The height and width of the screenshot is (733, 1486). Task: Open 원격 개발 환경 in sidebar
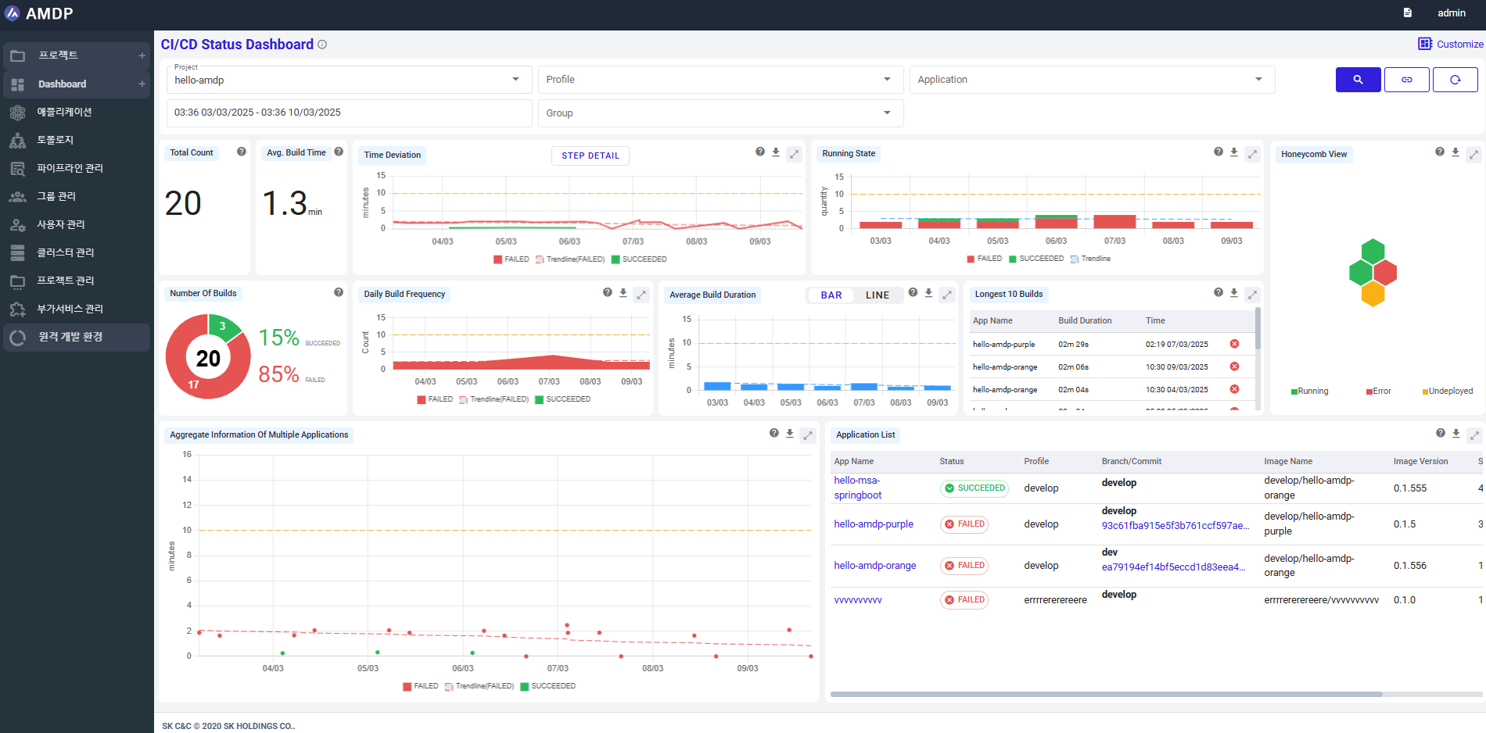click(x=75, y=337)
